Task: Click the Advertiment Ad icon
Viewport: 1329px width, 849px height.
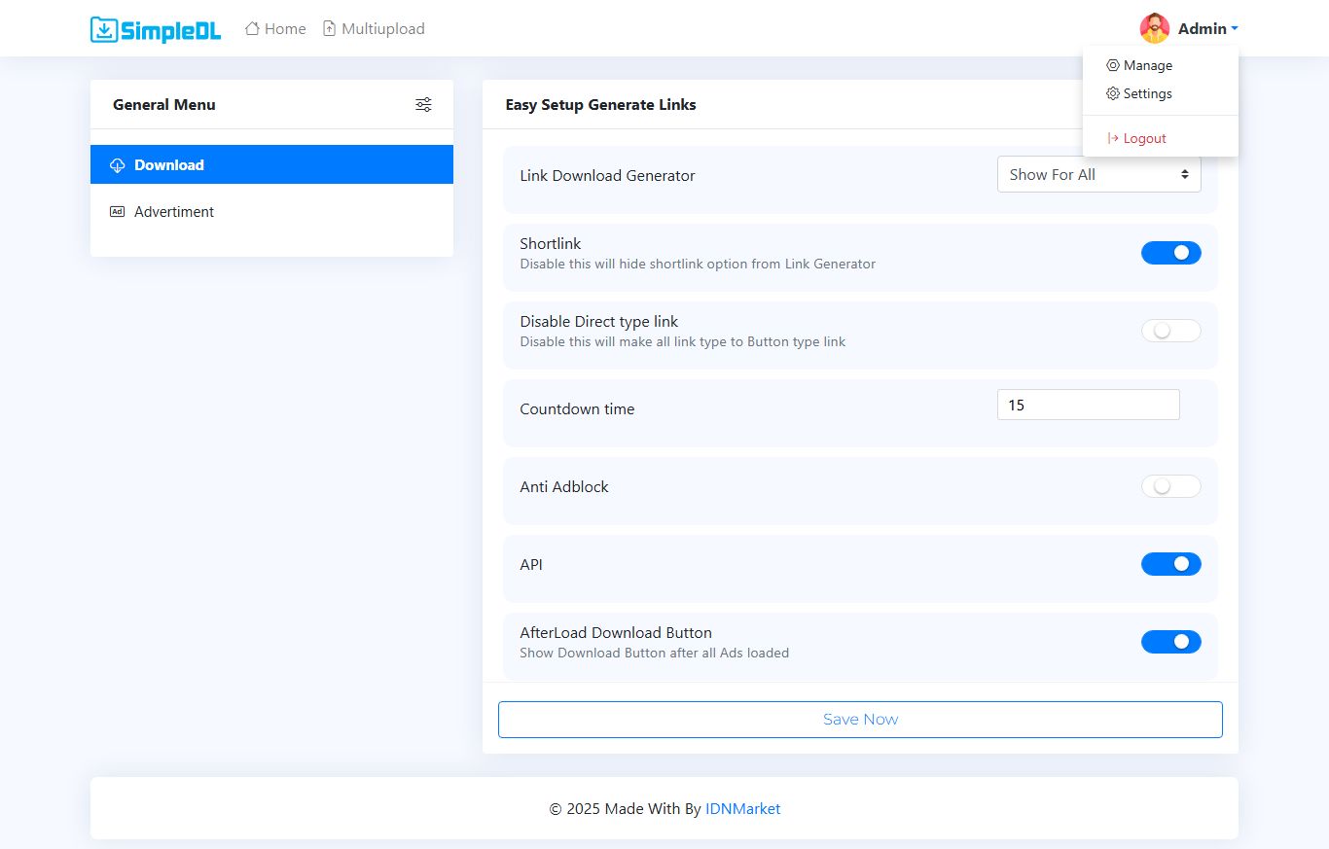Action: [x=118, y=212]
